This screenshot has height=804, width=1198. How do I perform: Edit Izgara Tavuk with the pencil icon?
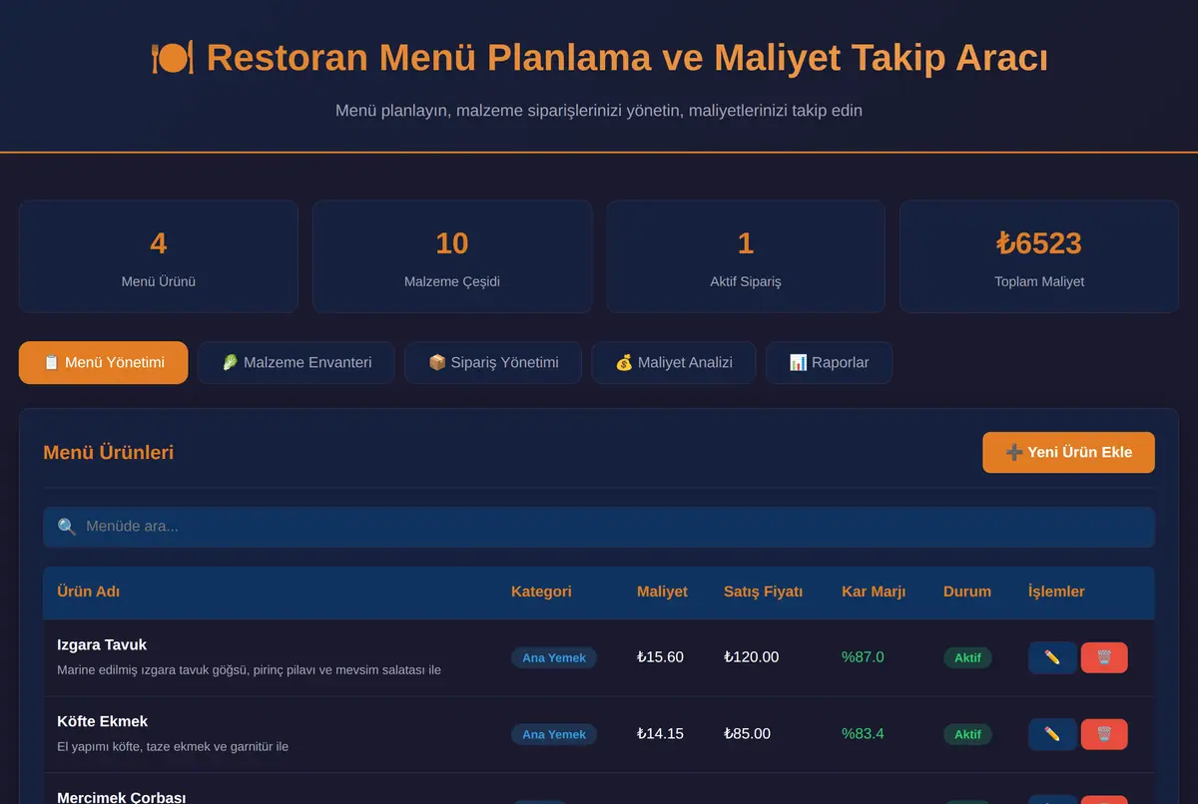click(1052, 657)
